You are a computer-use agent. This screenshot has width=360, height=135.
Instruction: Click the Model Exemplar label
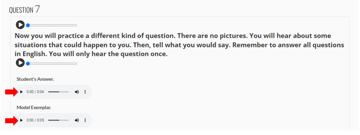(34, 107)
